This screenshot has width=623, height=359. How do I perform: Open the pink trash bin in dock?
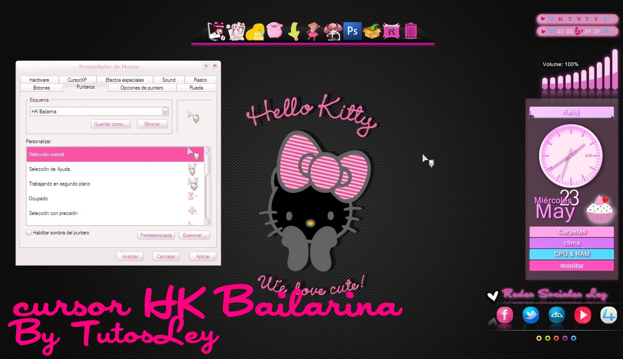point(411,31)
